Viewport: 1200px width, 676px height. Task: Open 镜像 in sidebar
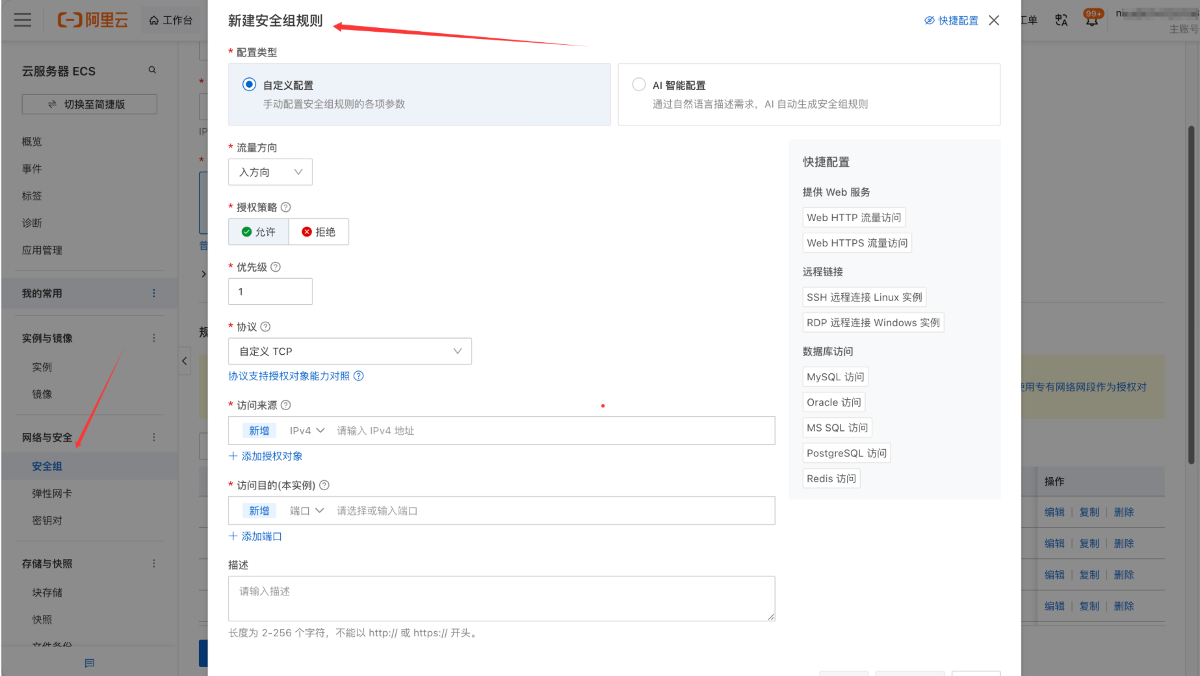42,394
